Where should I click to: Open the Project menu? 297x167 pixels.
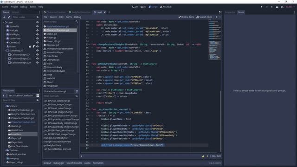14,7
